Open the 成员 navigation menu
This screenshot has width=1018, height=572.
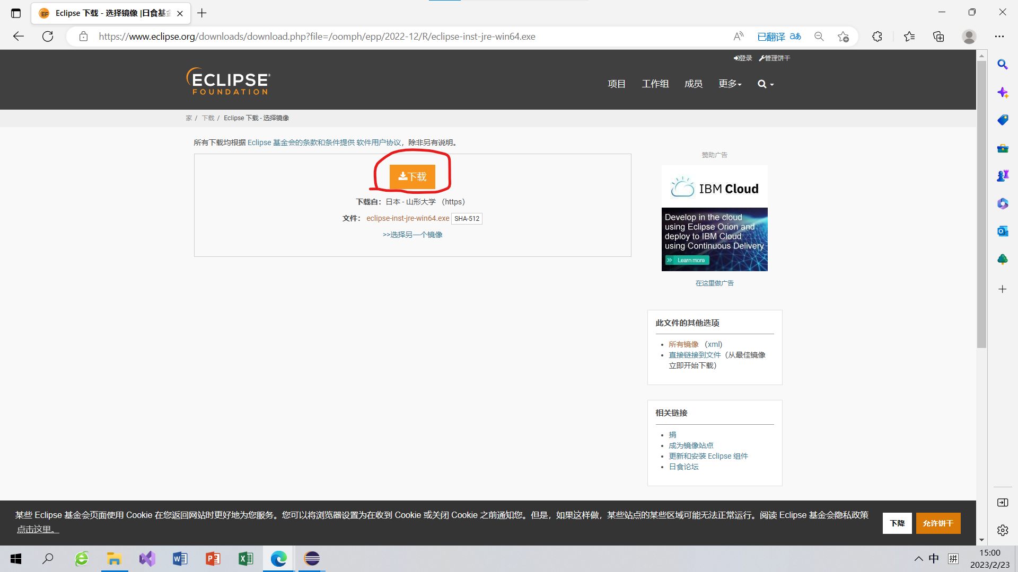pyautogui.click(x=694, y=84)
